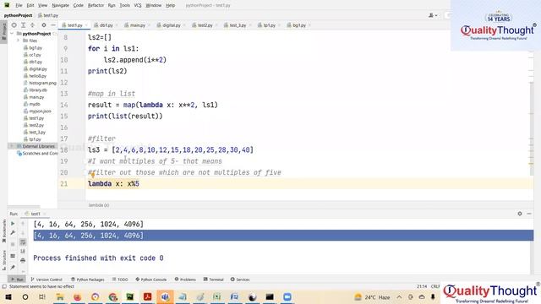Toggle soft-wrap in Run console

pos(23,242)
